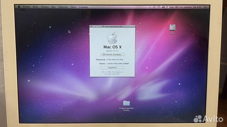The height and width of the screenshot is (127, 227).
Task: Open the Wi-Fi status menu
Action: 159,7
